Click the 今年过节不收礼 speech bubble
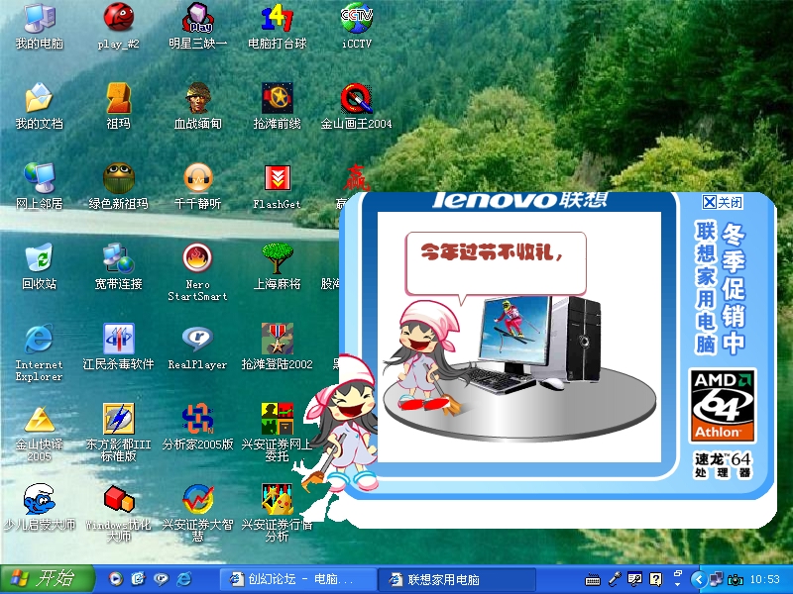793x594 pixels. (496, 263)
